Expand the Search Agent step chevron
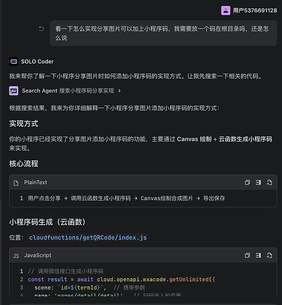This screenshot has height=305, width=282. tap(120, 91)
